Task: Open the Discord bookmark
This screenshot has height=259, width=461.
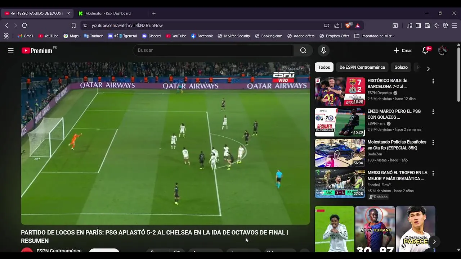Action: coord(151,36)
